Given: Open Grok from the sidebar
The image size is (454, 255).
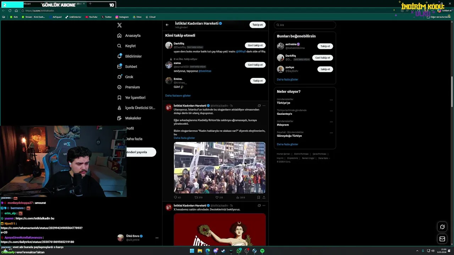Looking at the screenshot, I should pos(125,77).
